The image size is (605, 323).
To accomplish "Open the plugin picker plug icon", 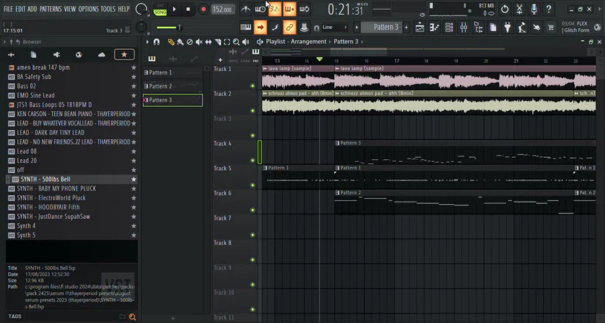I will (x=508, y=28).
